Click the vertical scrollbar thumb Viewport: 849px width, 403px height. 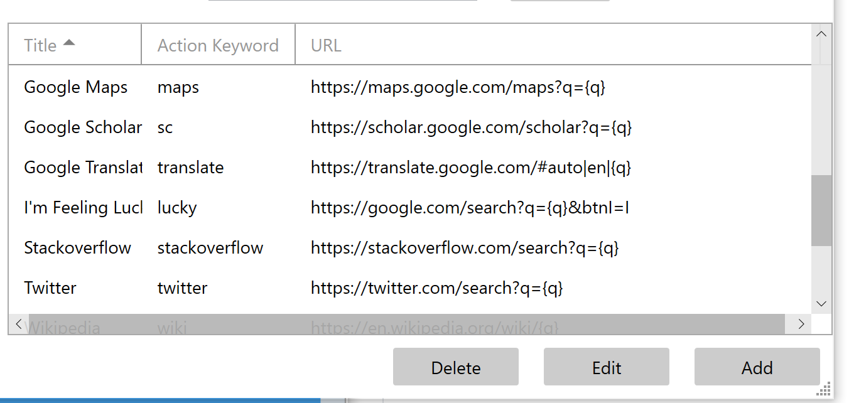[821, 210]
